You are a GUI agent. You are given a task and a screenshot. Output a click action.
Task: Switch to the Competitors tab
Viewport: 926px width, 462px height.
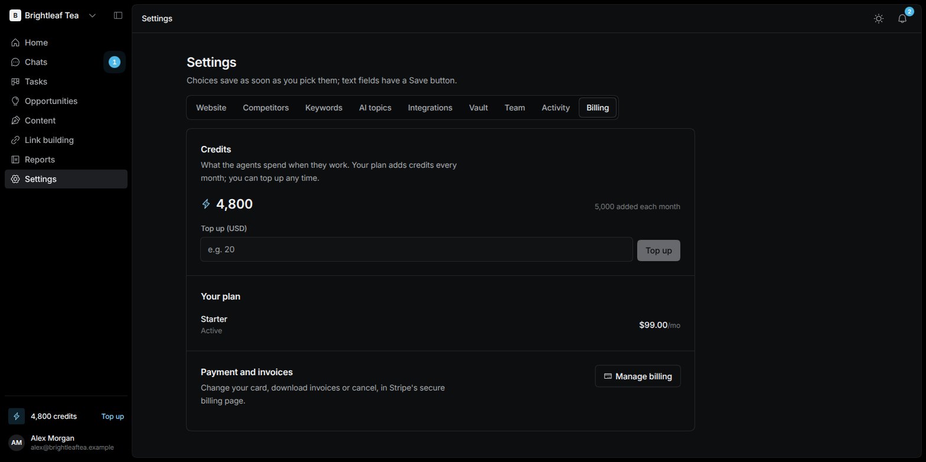click(x=266, y=108)
